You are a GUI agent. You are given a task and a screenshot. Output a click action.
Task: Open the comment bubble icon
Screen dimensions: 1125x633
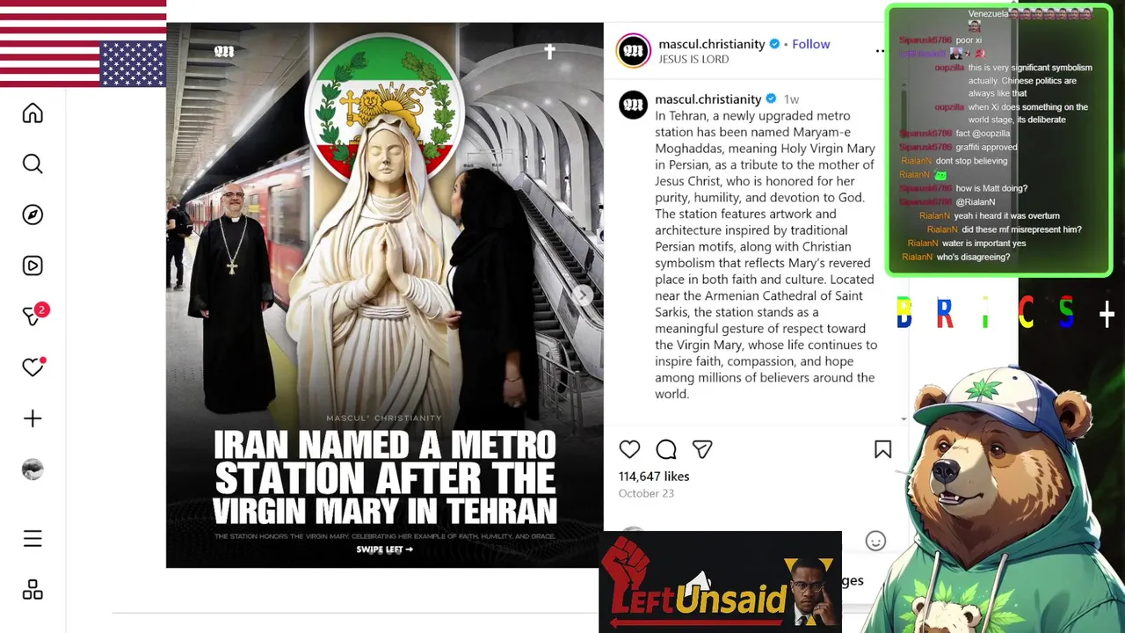point(666,449)
